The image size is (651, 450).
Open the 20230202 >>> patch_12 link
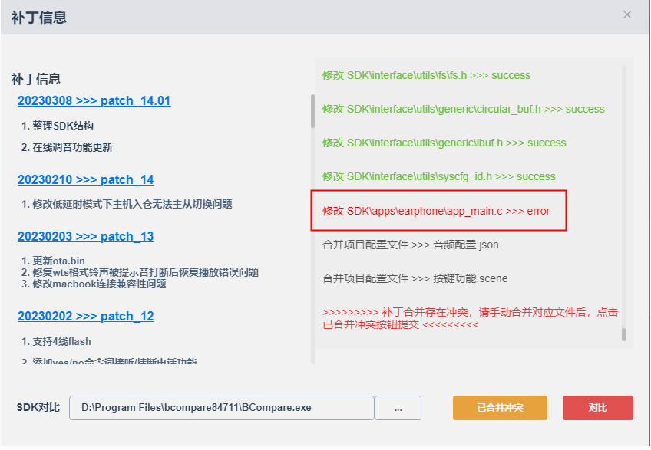pos(85,317)
